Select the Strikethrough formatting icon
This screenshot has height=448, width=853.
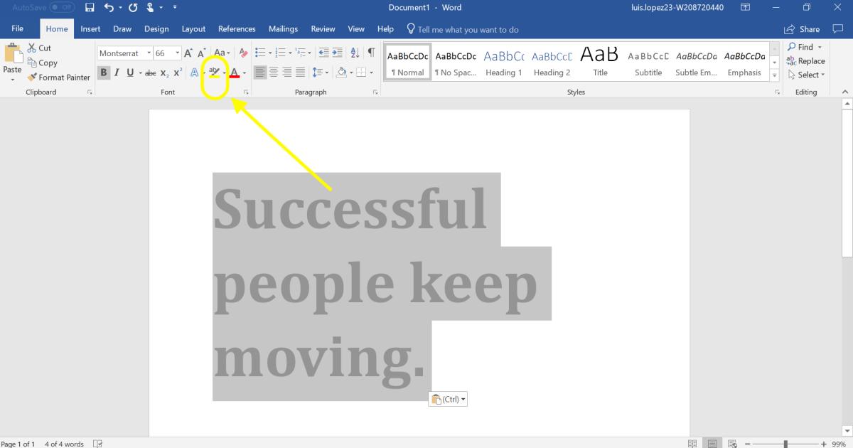pos(151,73)
